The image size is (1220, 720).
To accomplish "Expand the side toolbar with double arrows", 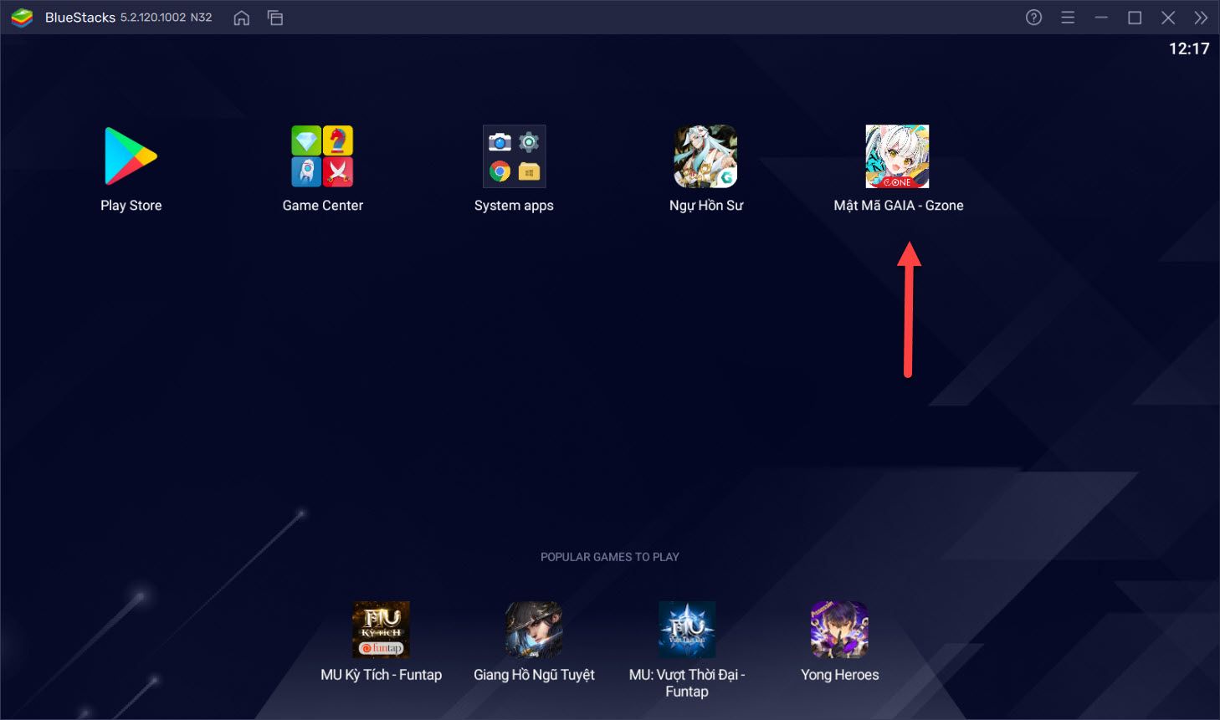I will 1202,18.
